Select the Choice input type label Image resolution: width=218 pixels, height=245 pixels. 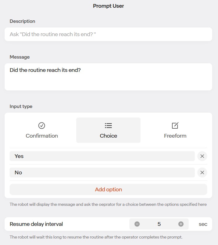tap(108, 136)
